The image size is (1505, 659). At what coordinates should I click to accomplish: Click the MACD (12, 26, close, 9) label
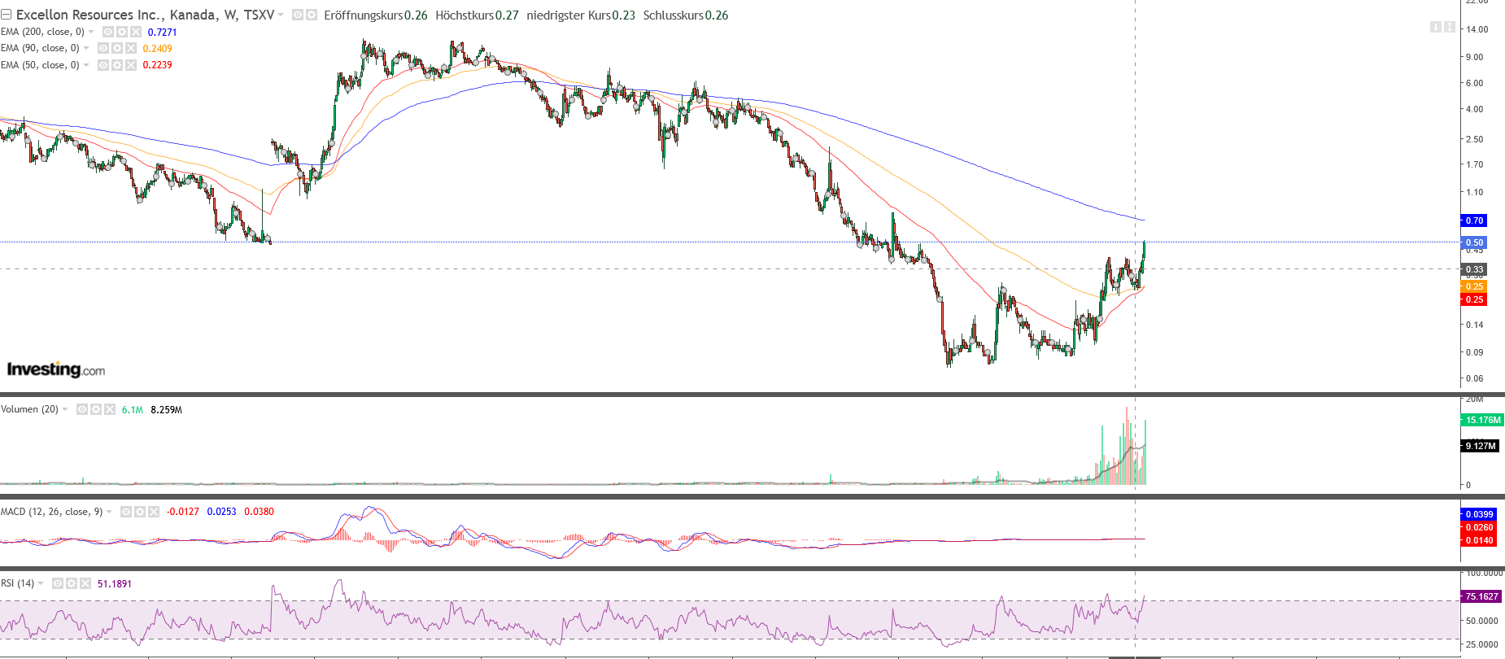51,512
